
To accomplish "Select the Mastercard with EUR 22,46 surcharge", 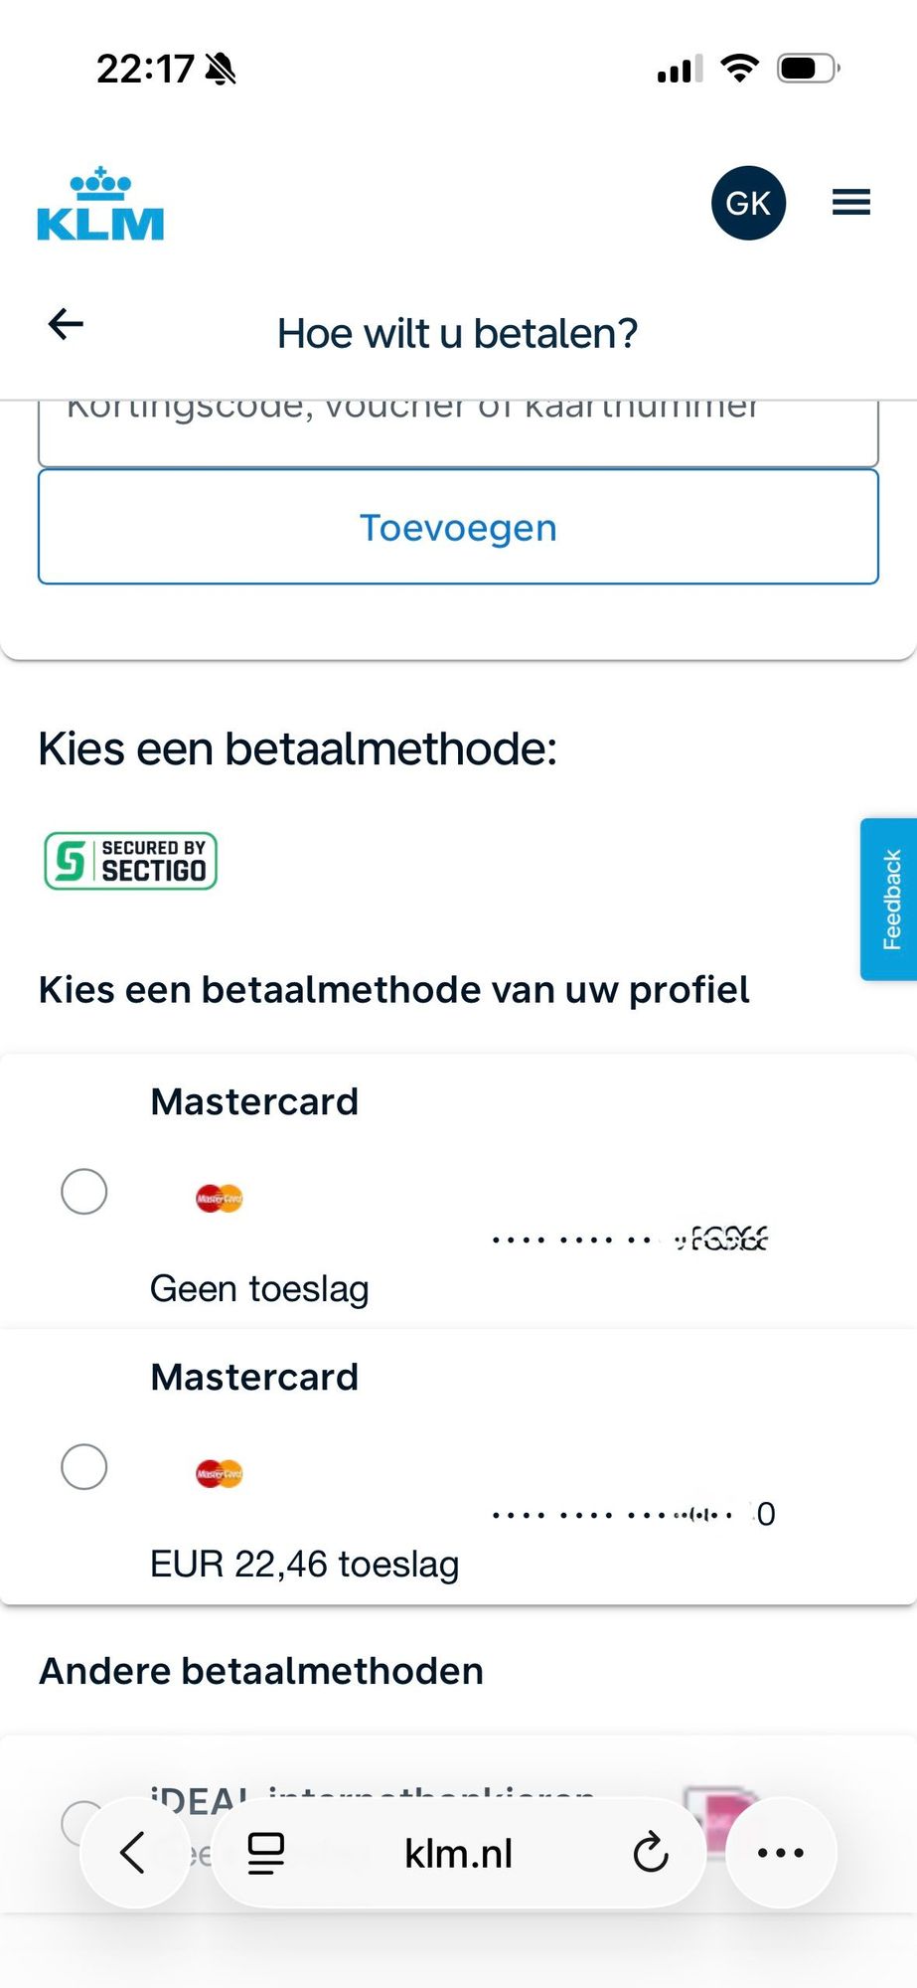I will [x=84, y=1466].
